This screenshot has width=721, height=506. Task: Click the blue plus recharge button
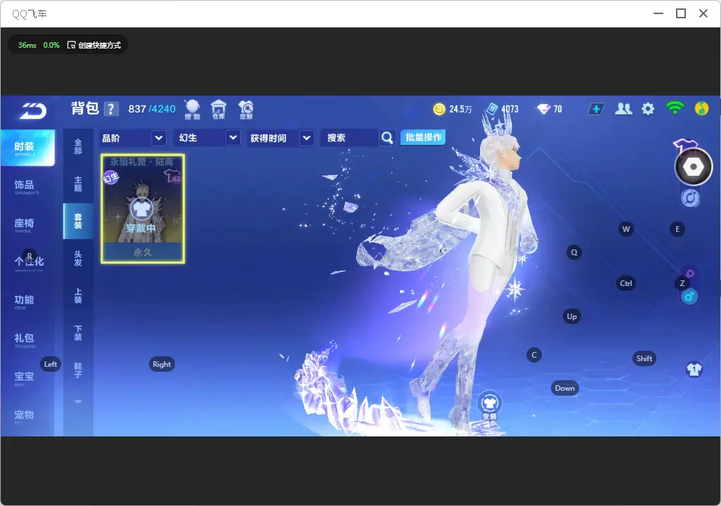596,109
